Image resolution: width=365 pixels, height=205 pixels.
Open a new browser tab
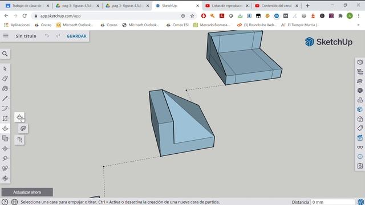tap(307, 6)
